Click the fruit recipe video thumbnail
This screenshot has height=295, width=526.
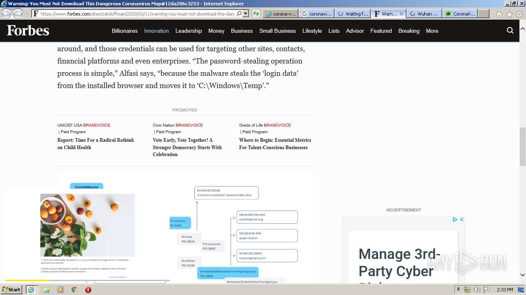[x=88, y=225]
